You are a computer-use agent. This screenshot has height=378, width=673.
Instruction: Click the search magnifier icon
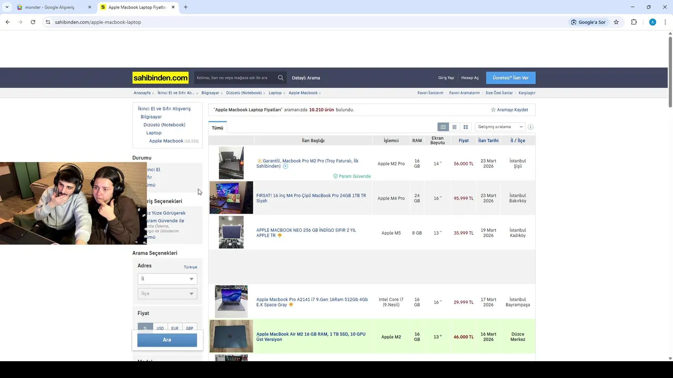coord(281,78)
